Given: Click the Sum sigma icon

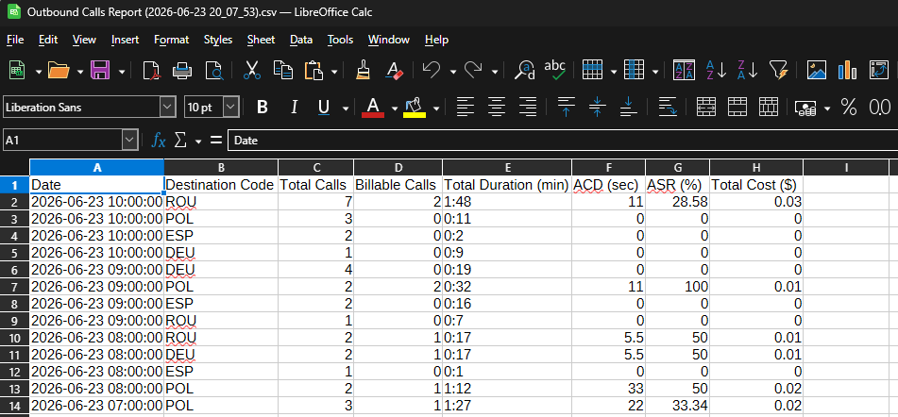Looking at the screenshot, I should [179, 140].
